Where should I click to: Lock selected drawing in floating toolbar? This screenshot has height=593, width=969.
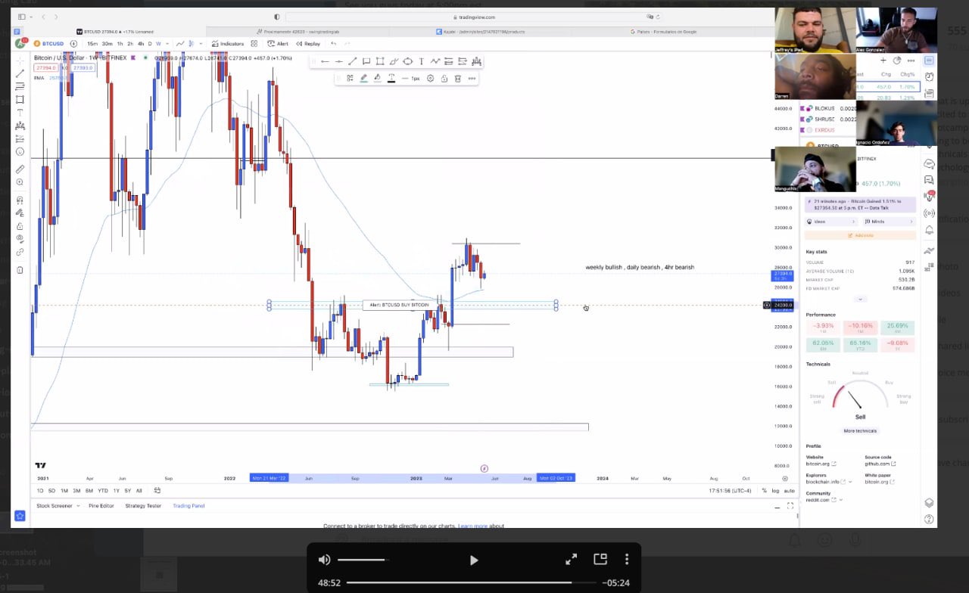click(x=444, y=78)
